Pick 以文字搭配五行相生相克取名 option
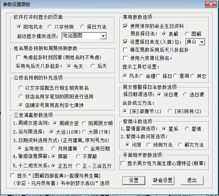This screenshot has height=196, width=219. click(20, 88)
